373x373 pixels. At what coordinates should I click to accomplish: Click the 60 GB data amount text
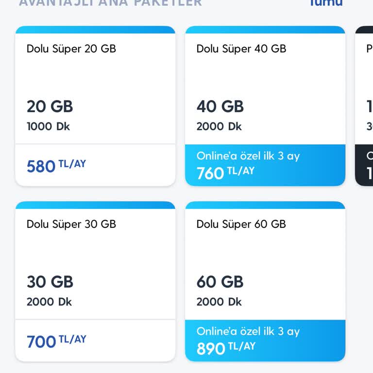(x=220, y=282)
